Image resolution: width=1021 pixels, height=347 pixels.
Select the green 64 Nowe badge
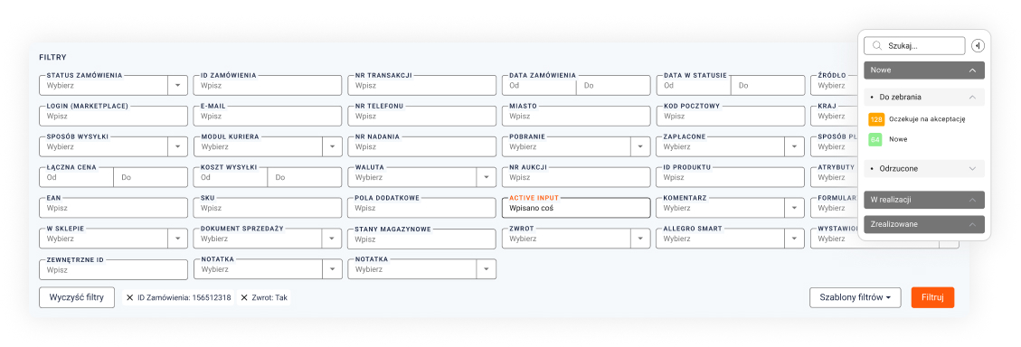coord(875,139)
